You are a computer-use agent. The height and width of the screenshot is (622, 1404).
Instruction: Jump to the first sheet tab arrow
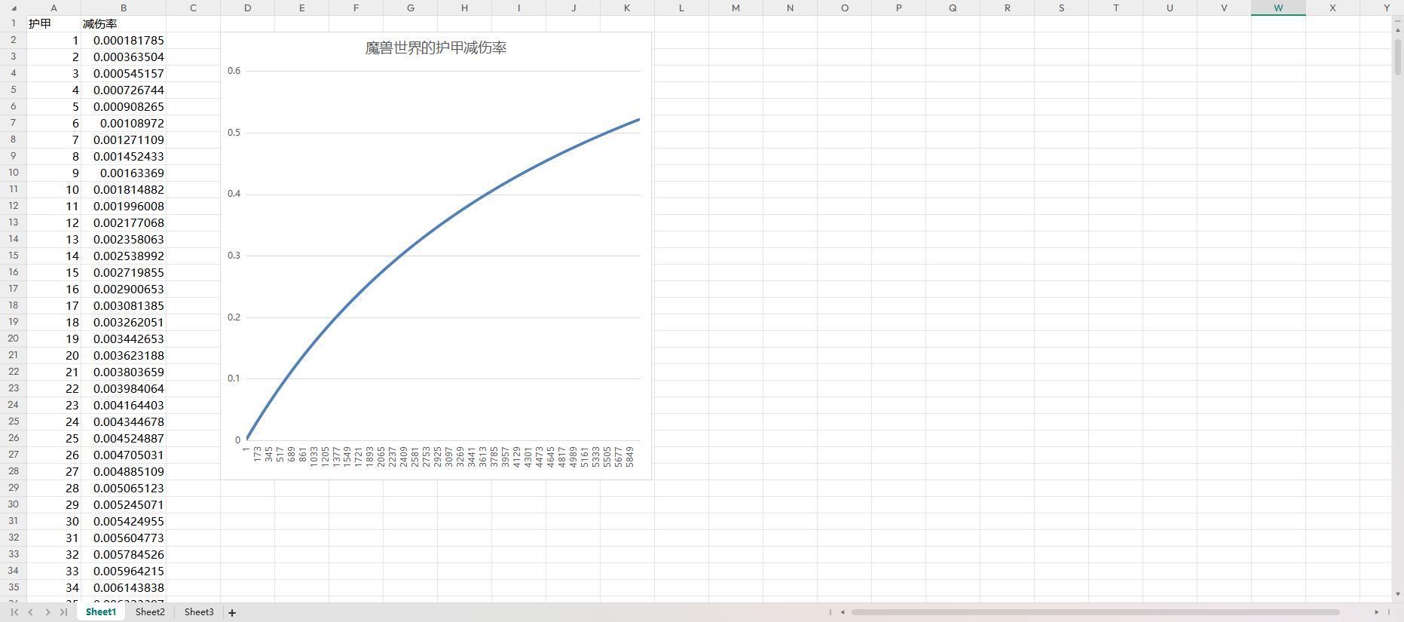(x=14, y=612)
